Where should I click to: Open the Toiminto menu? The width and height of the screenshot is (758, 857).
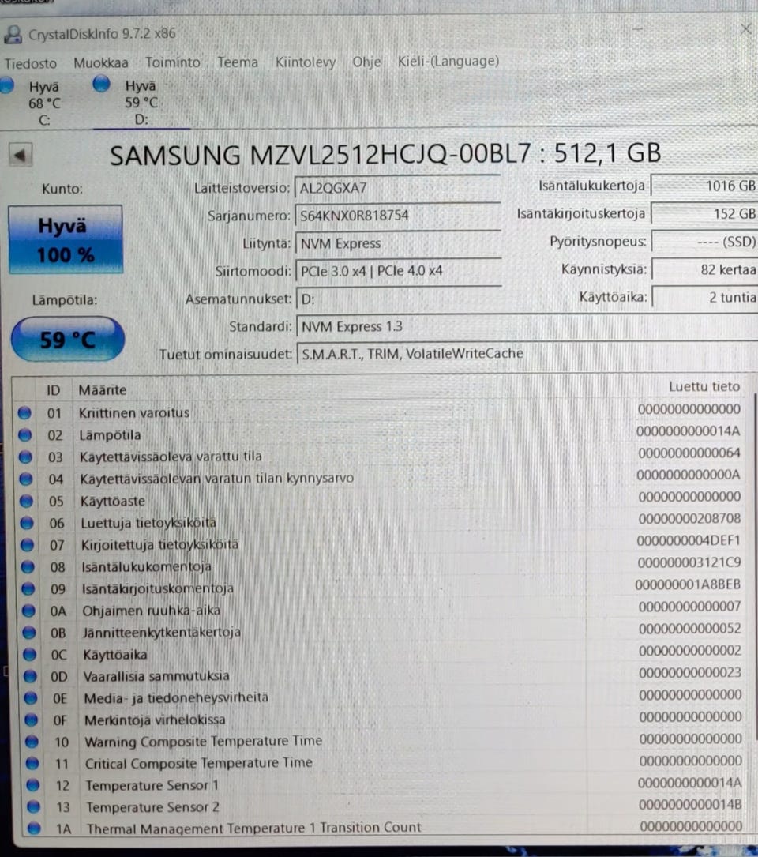tap(173, 62)
